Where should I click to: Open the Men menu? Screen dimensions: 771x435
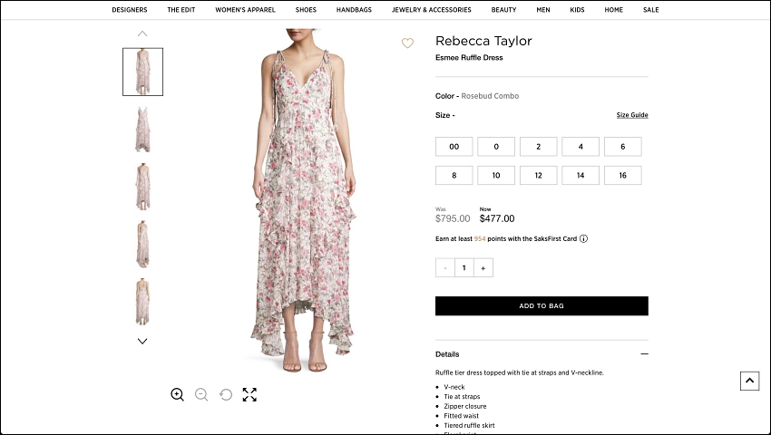pos(543,10)
